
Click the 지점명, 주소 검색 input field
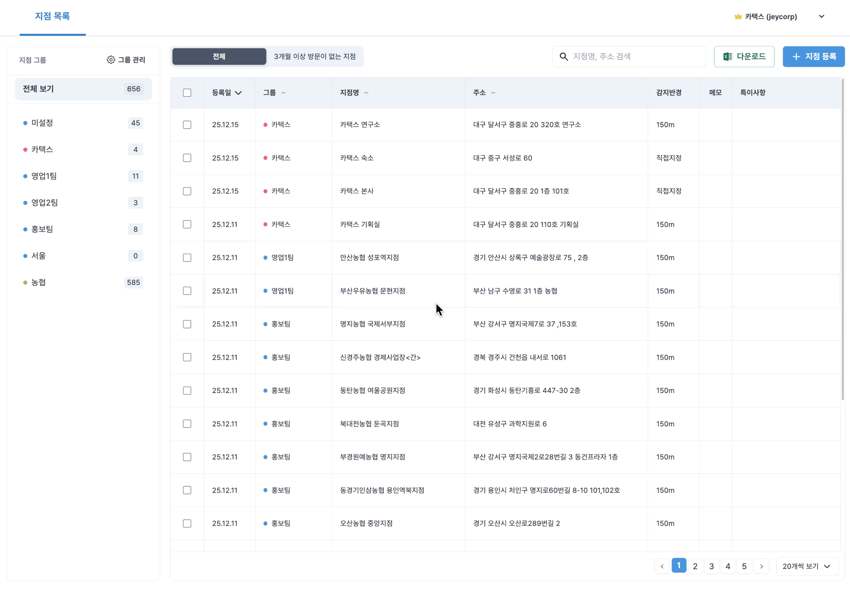[x=635, y=56]
